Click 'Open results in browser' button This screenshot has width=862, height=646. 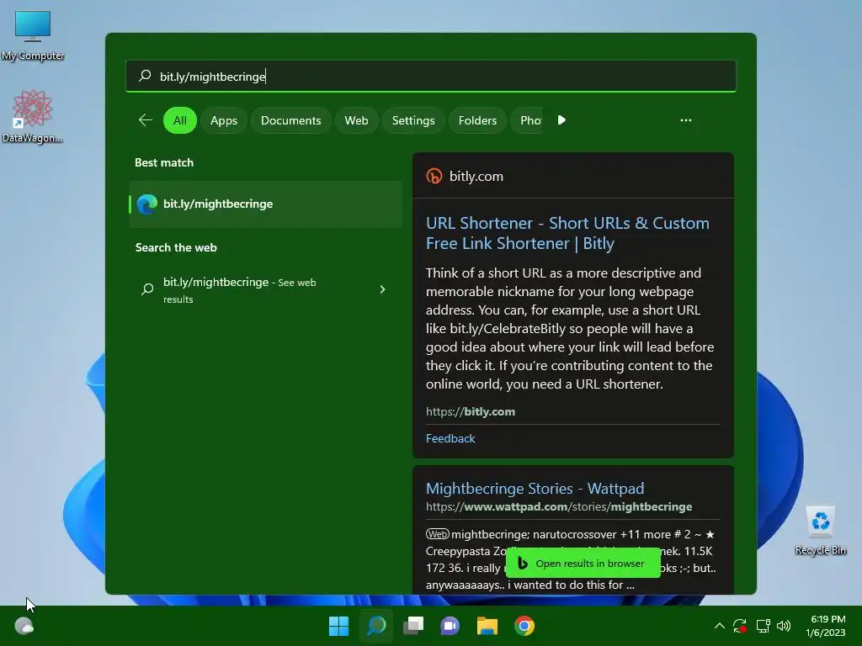583,563
